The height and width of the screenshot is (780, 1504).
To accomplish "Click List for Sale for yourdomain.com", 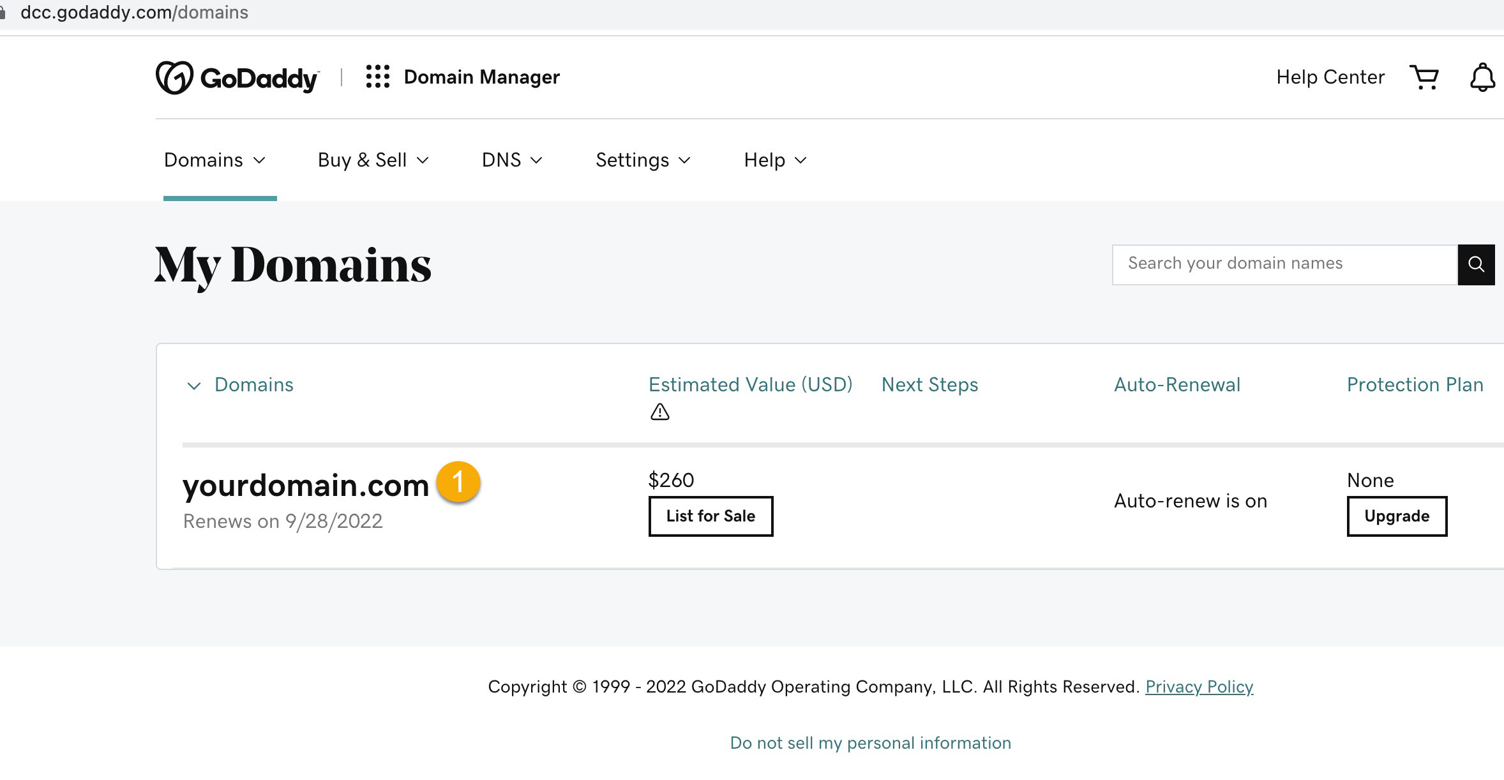I will tap(710, 516).
